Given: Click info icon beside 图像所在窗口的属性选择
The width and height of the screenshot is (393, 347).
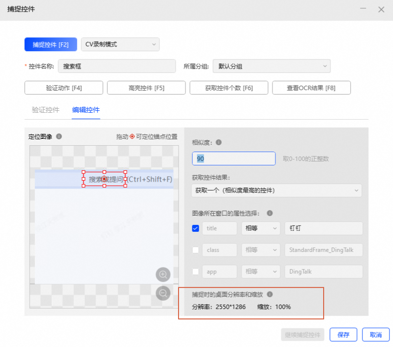Looking at the screenshot, I should [x=270, y=213].
